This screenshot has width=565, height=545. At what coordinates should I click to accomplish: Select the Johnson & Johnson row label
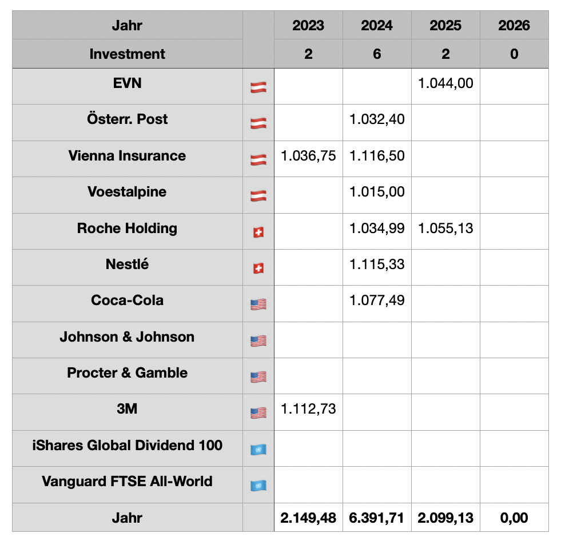[x=127, y=337]
